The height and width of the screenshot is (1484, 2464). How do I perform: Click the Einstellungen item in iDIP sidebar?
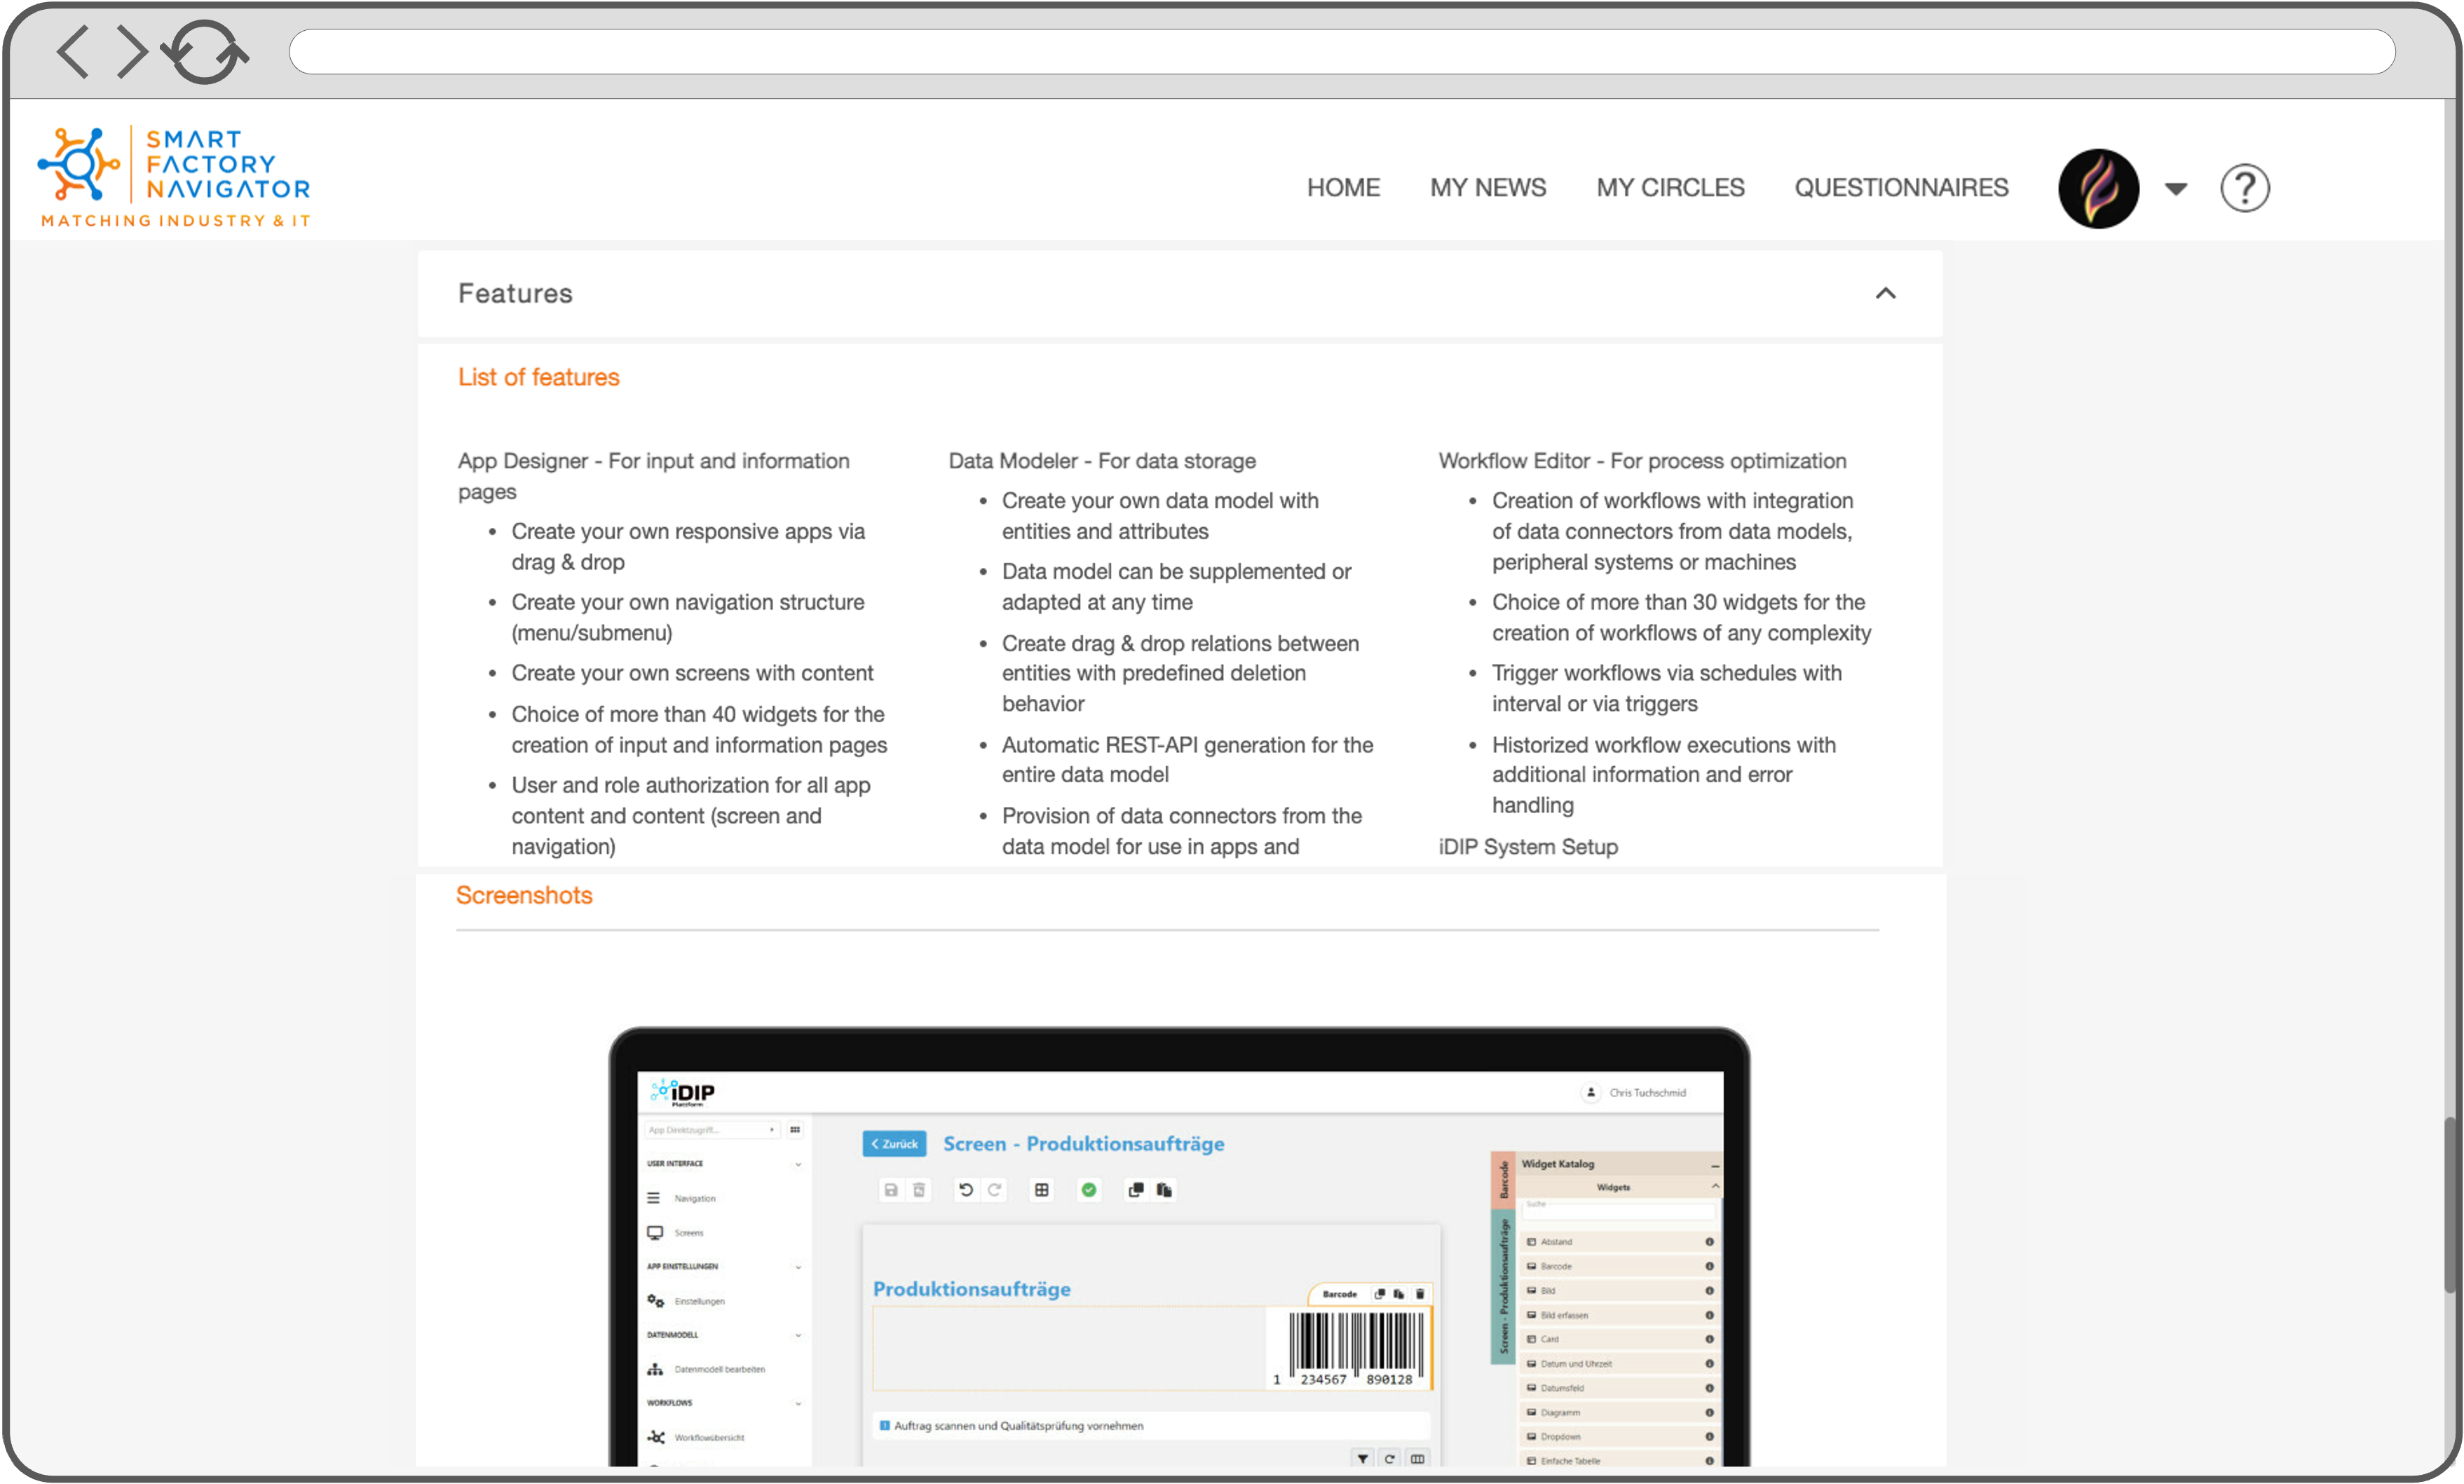pyautogui.click(x=699, y=1301)
